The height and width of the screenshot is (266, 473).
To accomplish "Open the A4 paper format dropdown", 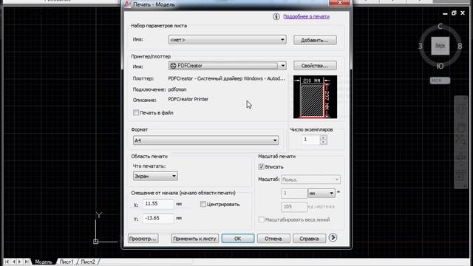I will [x=205, y=140].
